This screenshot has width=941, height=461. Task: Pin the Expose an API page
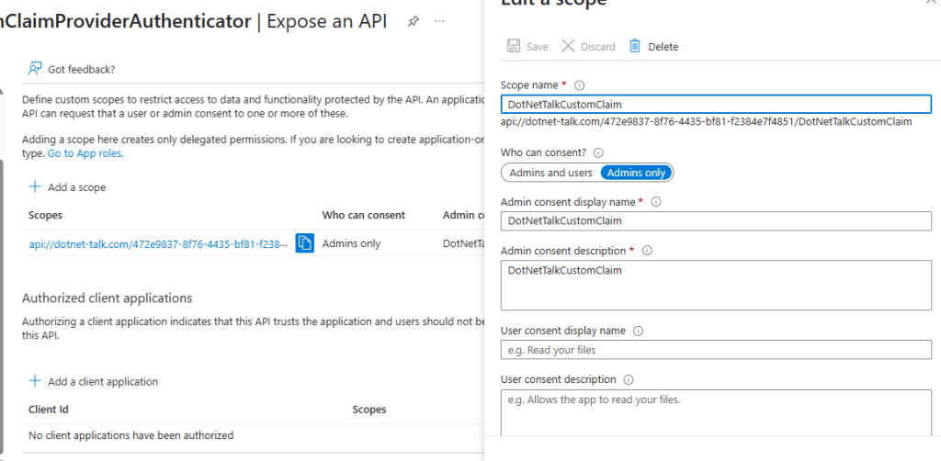tap(413, 22)
